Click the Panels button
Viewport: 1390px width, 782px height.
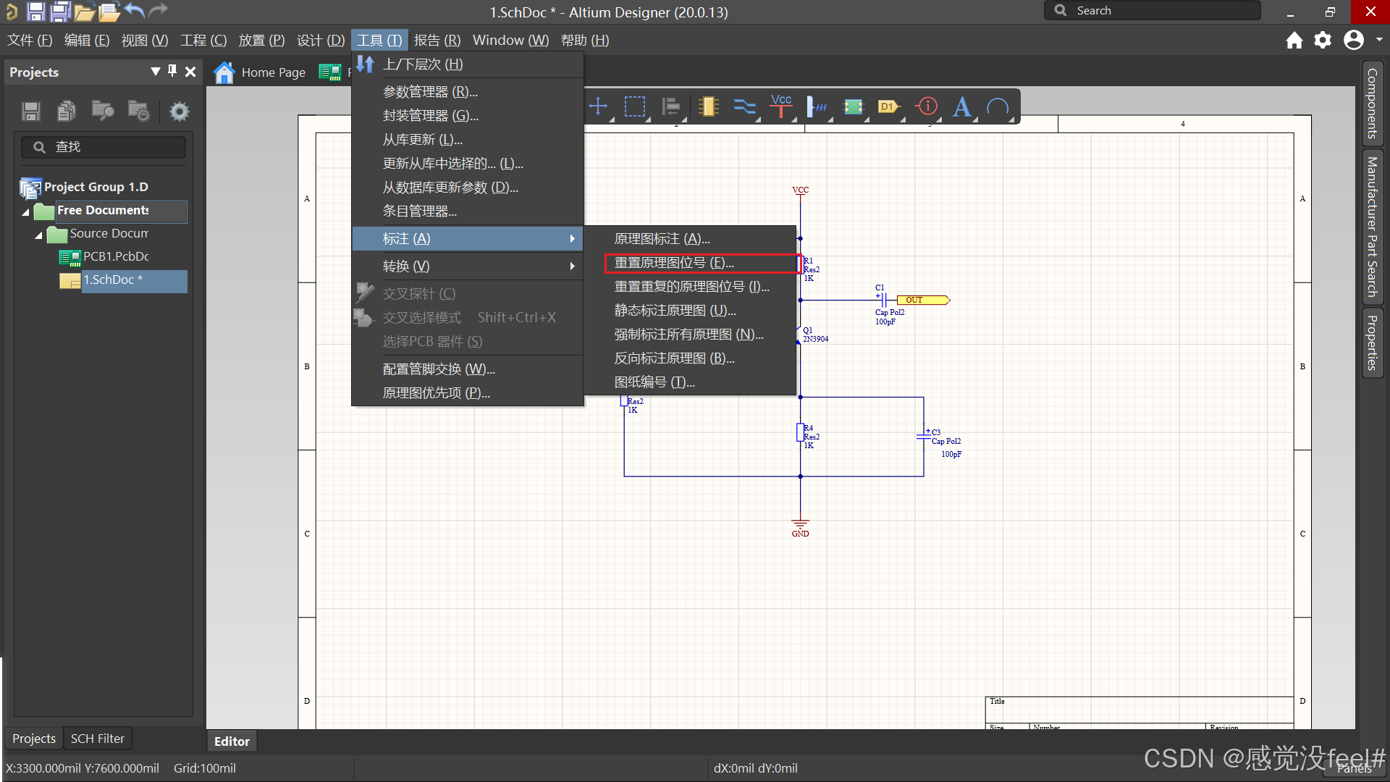(1354, 769)
